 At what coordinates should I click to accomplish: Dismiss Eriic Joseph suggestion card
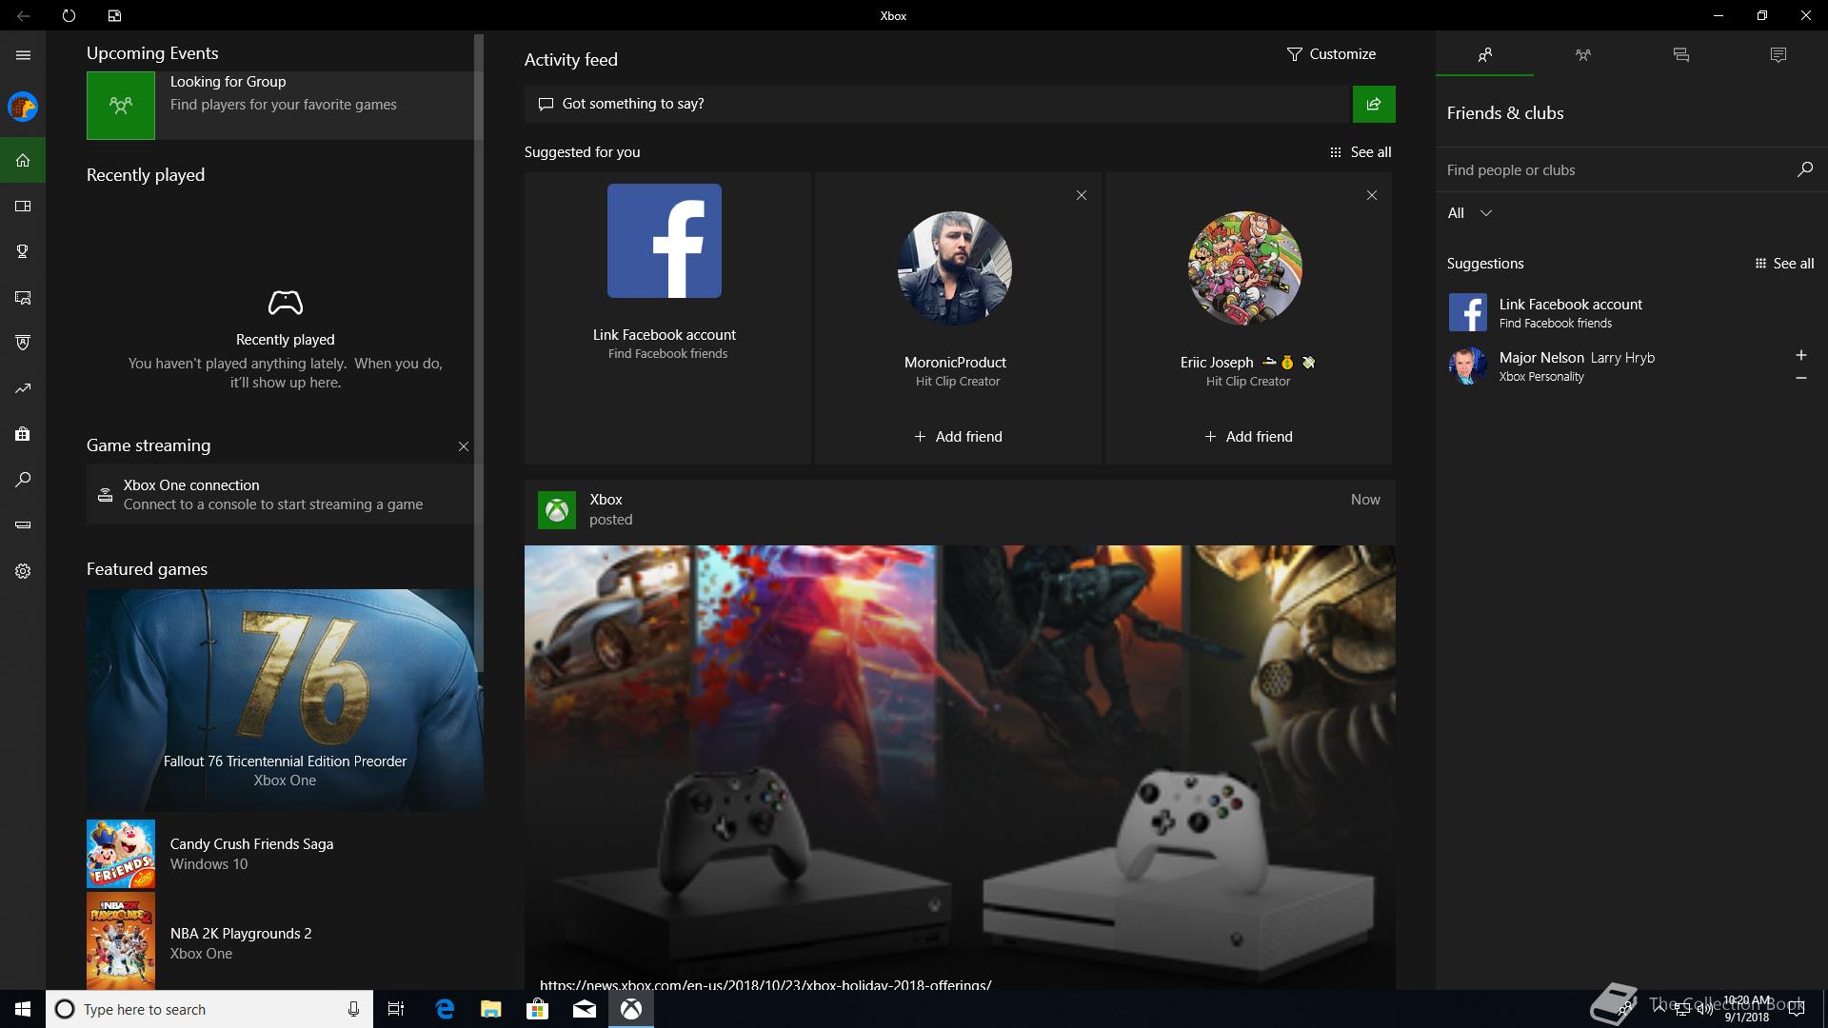coord(1371,195)
